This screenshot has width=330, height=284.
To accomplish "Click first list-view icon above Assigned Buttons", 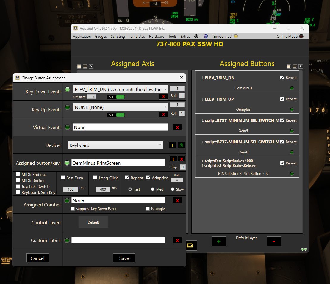I will click(x=289, y=67).
